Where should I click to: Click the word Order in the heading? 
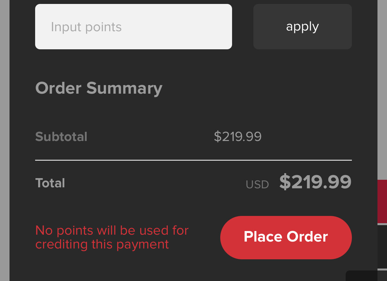pyautogui.click(x=58, y=88)
